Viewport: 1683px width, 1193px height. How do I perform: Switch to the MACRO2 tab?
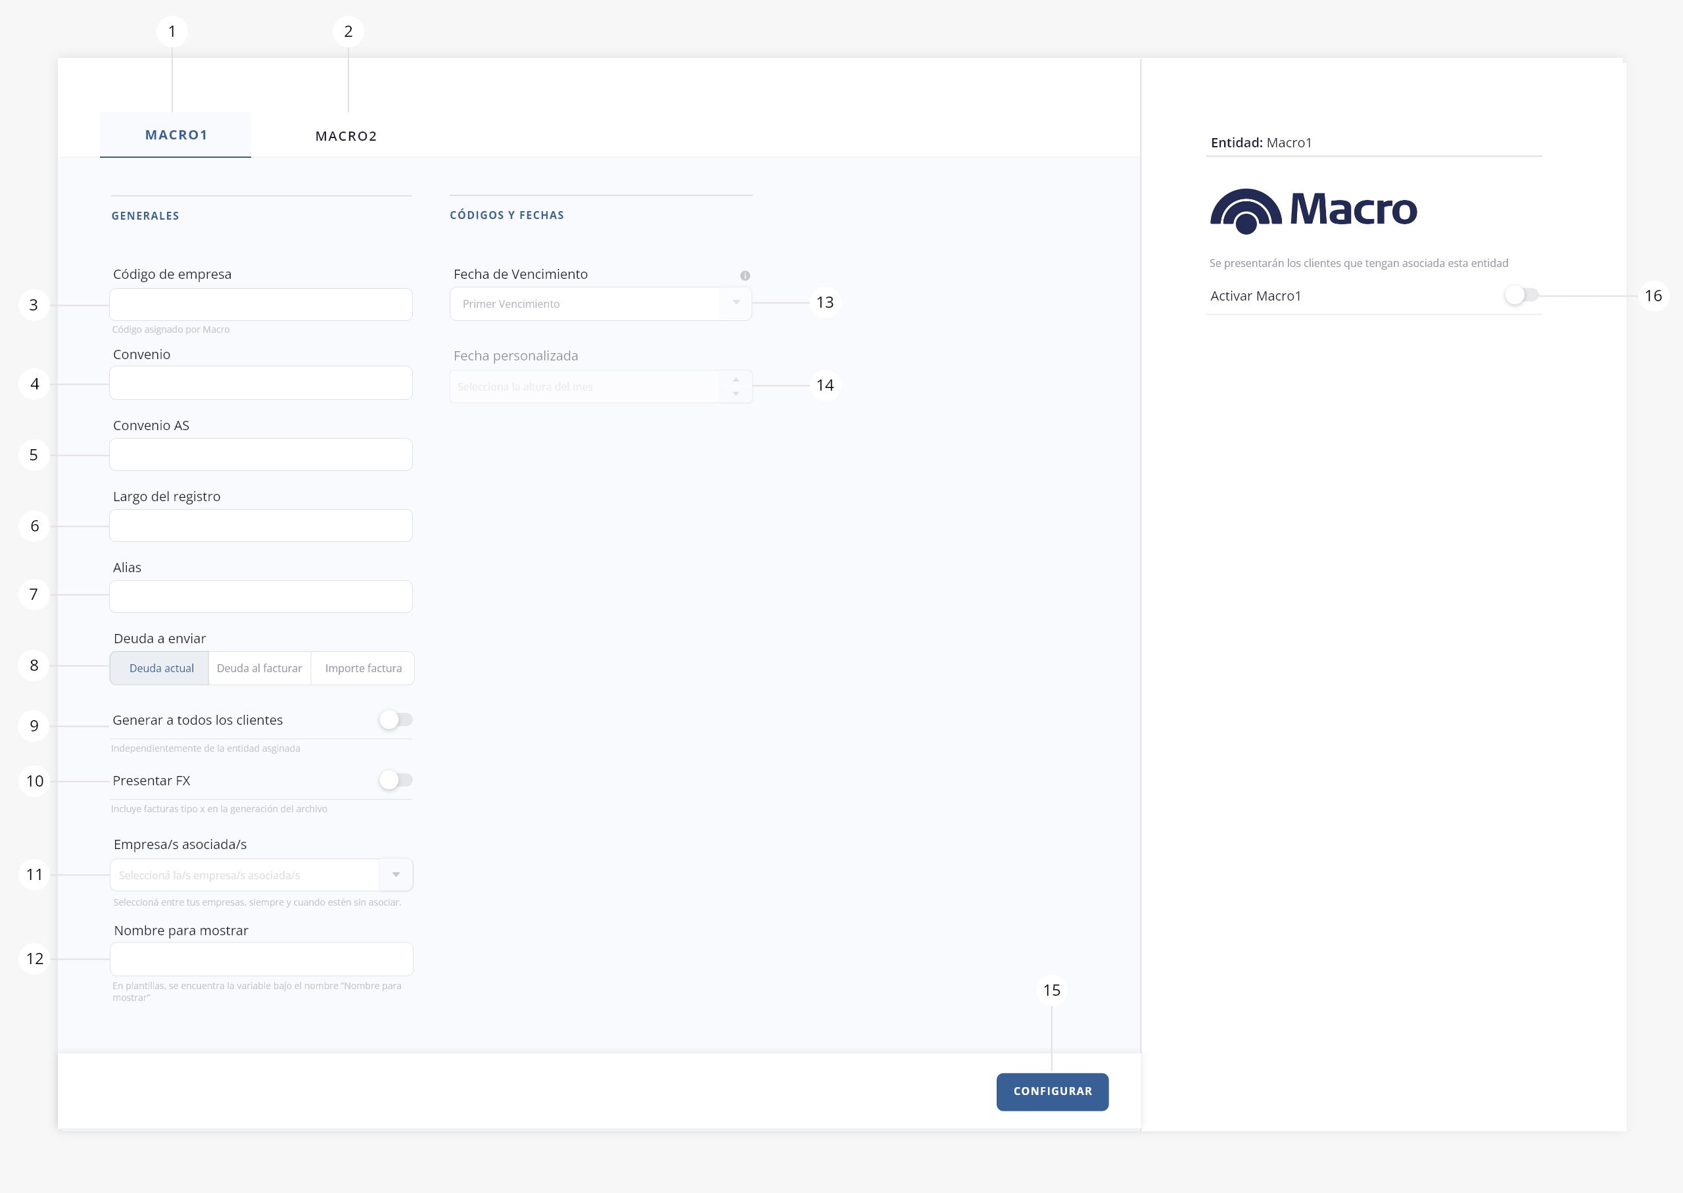click(346, 136)
